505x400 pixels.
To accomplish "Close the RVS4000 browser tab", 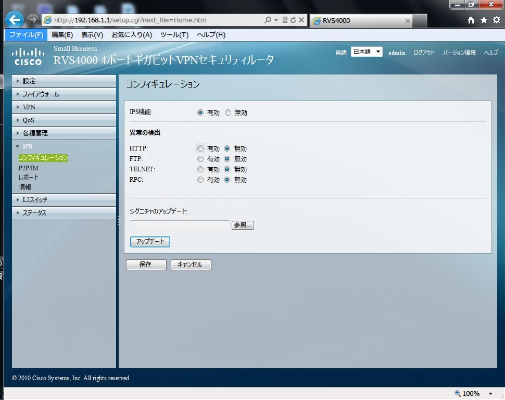I will [x=408, y=21].
